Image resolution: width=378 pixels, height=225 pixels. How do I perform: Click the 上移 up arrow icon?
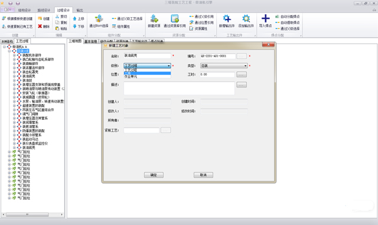pyautogui.click(x=75, y=18)
